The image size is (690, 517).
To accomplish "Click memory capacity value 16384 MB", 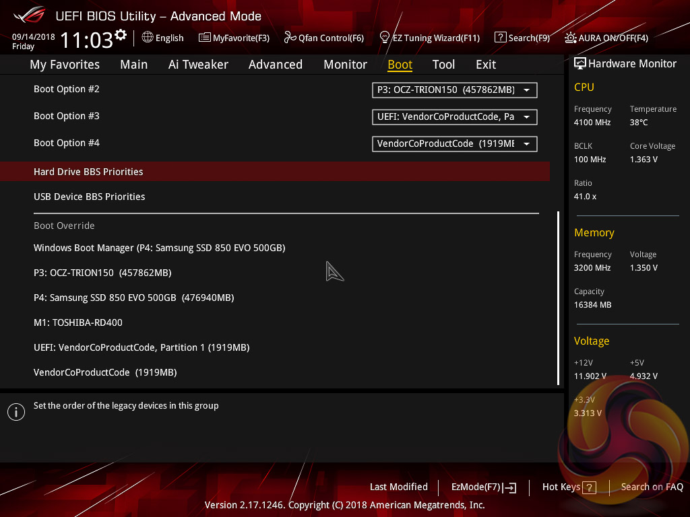I will pos(593,305).
